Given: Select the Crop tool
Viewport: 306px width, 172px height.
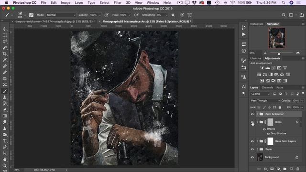Looking at the screenshot, I should pos(5,54).
